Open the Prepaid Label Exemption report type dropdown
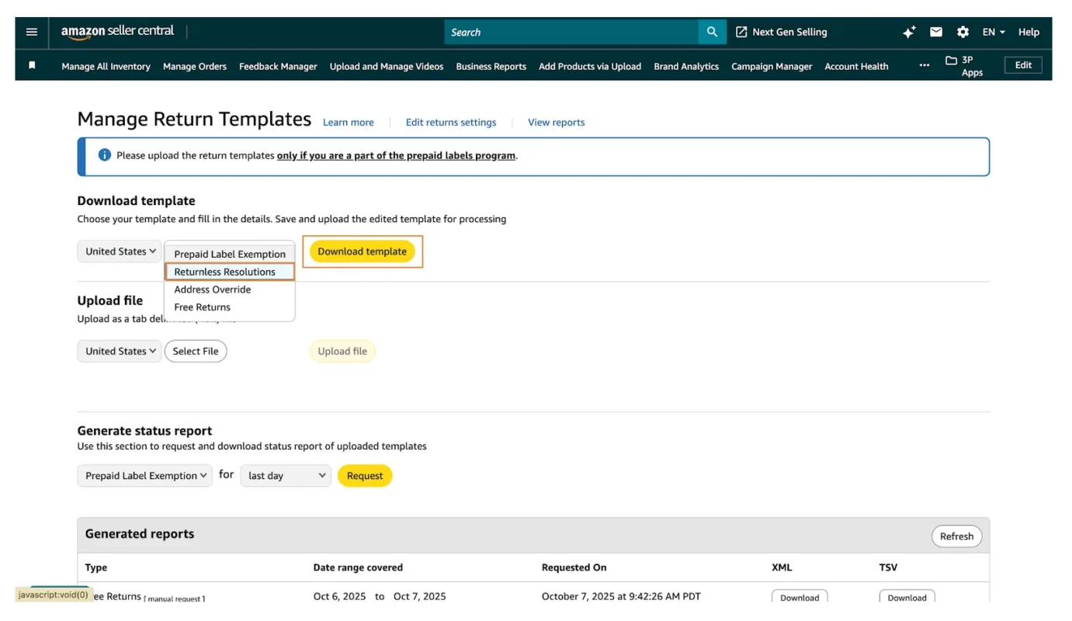 (x=144, y=475)
